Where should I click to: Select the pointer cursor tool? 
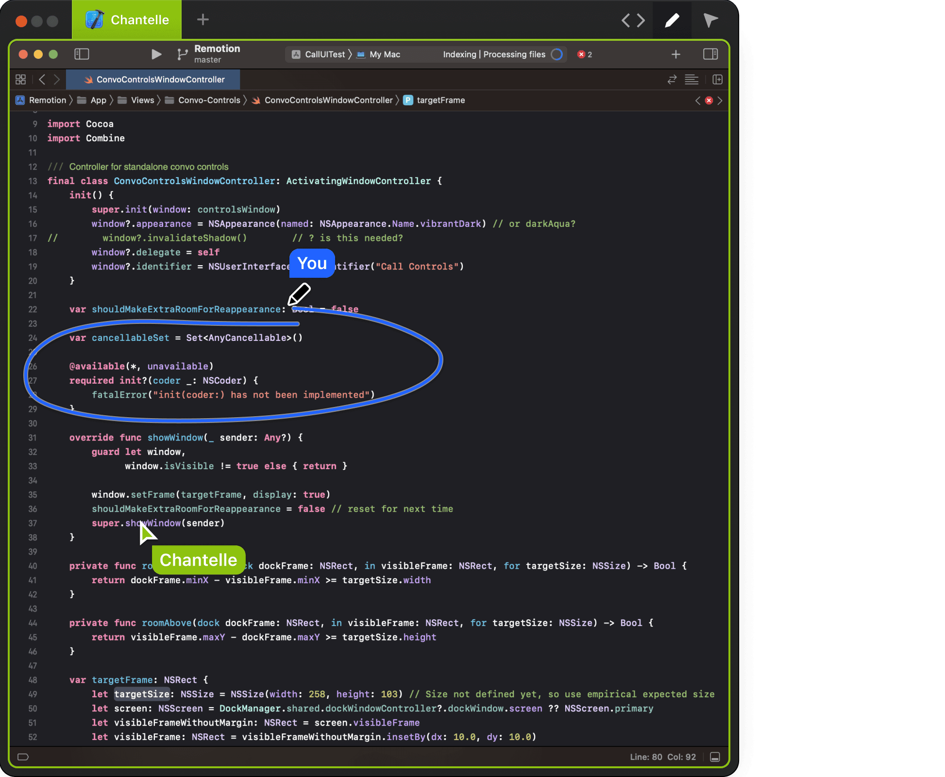[710, 20]
